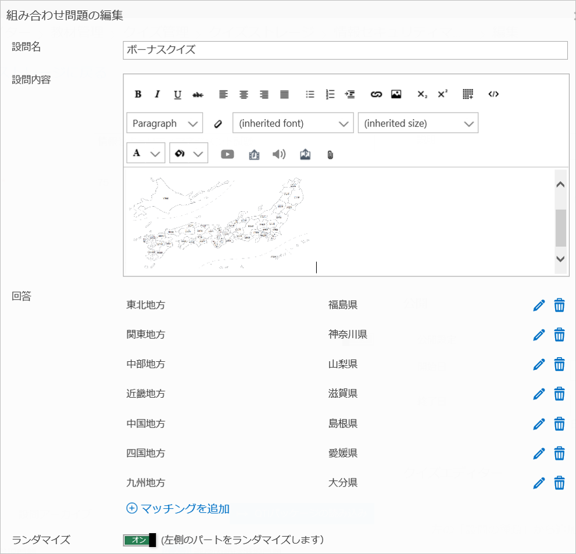Open the inherited size dropdown

(x=418, y=123)
